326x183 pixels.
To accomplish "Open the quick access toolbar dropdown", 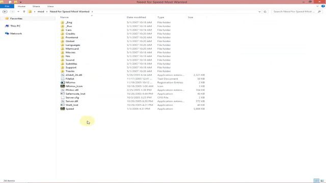I will pyautogui.click(x=20, y=2).
